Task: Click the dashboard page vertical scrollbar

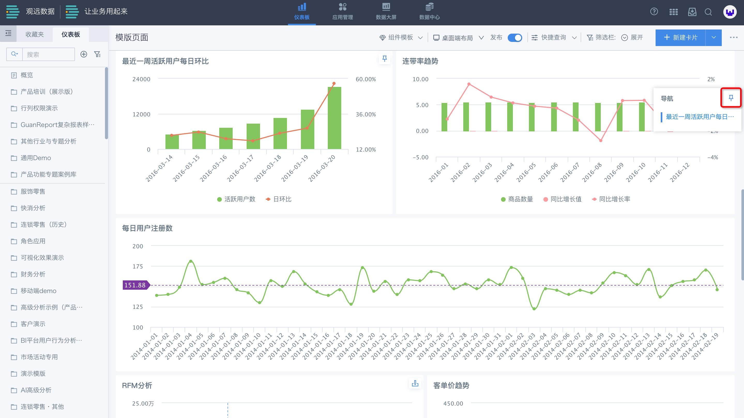Action: click(x=742, y=235)
